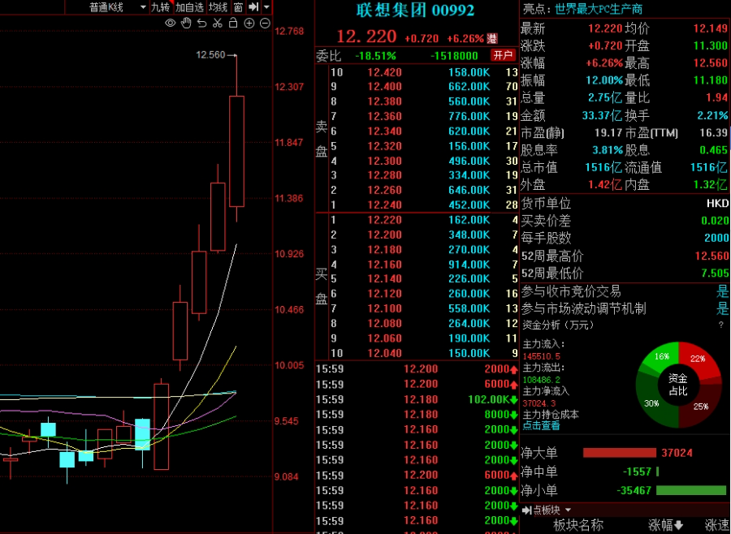Image resolution: width=731 pixels, height=534 pixels.
Task: Click the question mark help icon
Action: pos(720,325)
